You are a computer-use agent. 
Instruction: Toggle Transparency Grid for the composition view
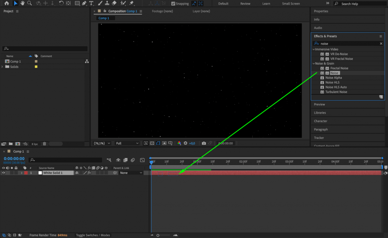151,143
